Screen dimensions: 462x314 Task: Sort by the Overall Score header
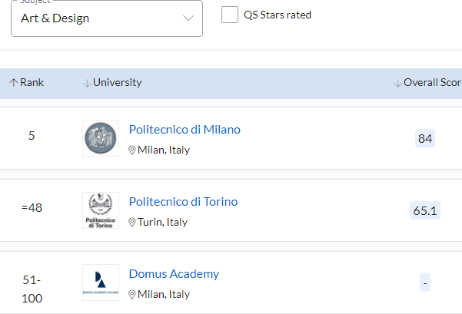(432, 83)
